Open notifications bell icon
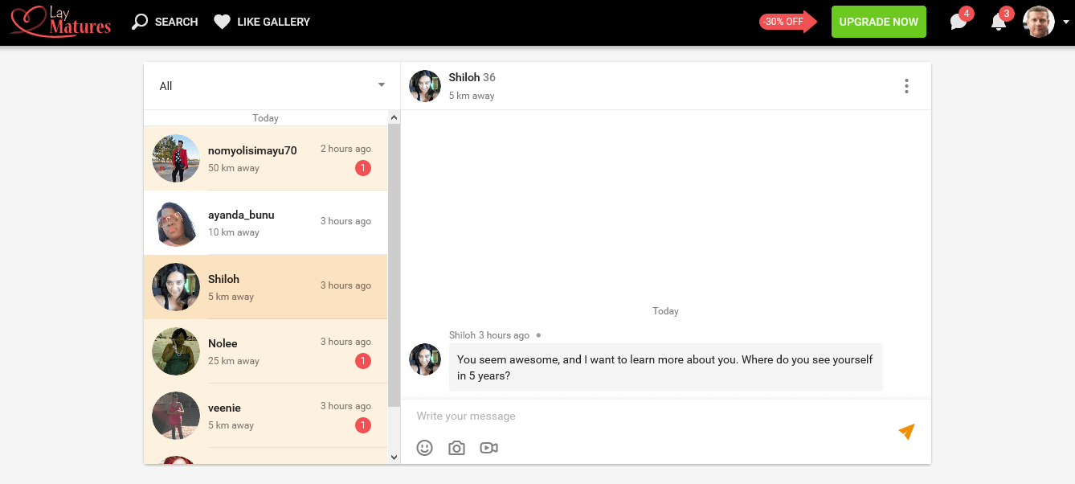This screenshot has width=1075, height=484. pos(999,23)
